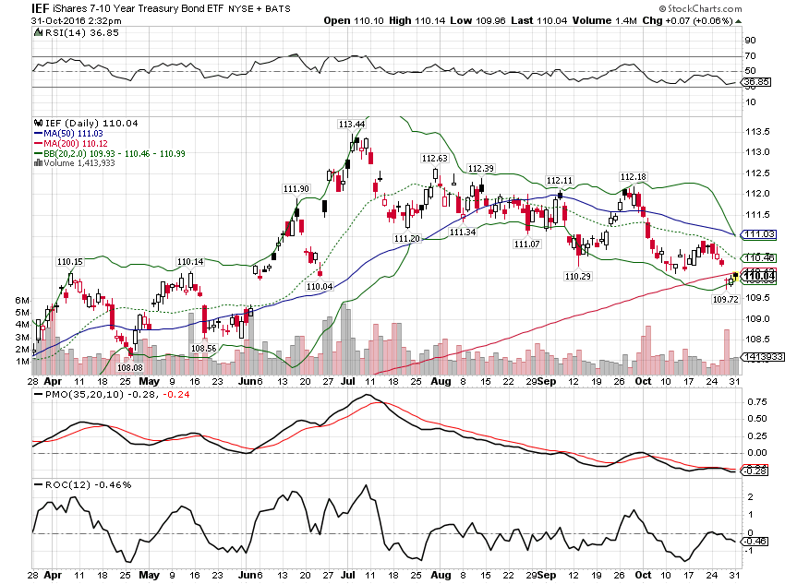Image resolution: width=785 pixels, height=584 pixels.
Task: Click the IEF ticker symbol in the title
Action: pyautogui.click(x=40, y=8)
